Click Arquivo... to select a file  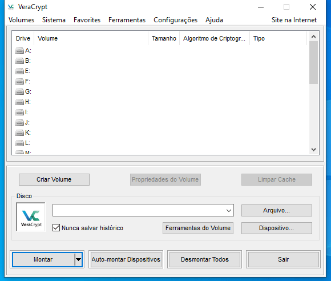point(277,210)
